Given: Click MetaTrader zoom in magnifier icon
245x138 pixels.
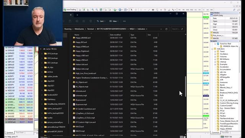Looking at the screenshot, I should tap(93, 10).
